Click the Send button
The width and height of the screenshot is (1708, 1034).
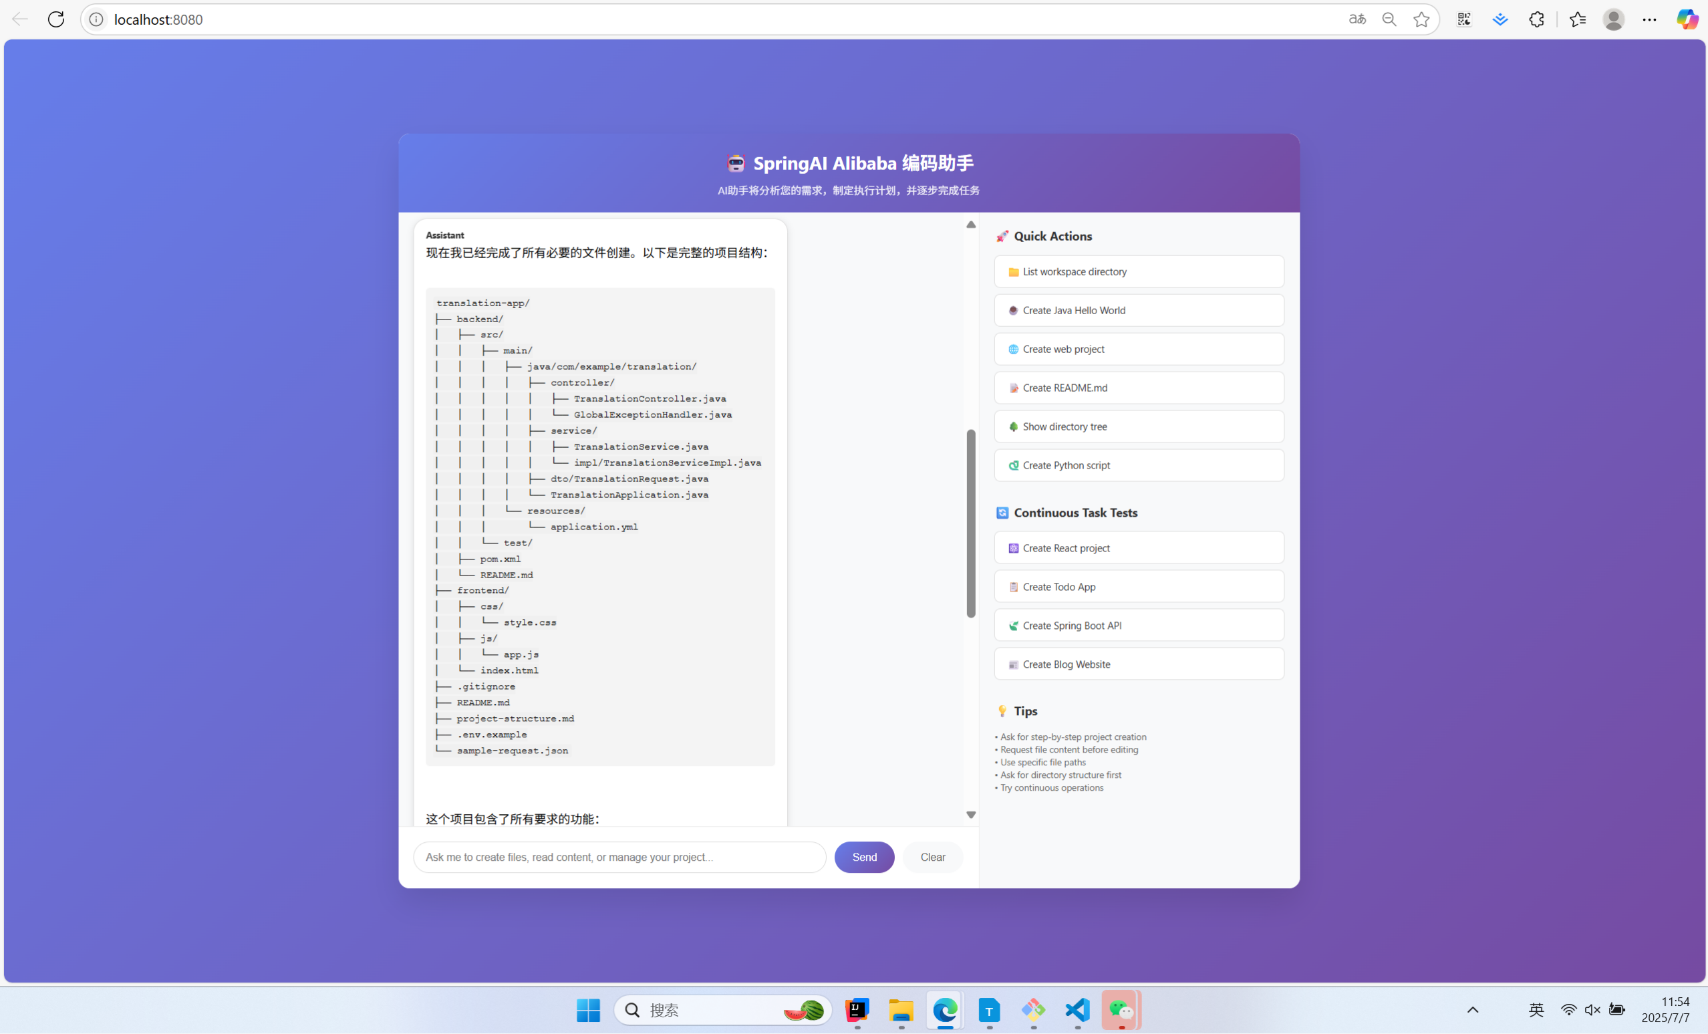coord(864,856)
